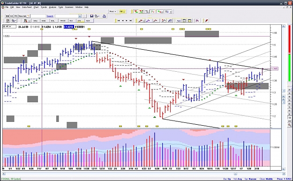Viewport: 293px width, 181px height.
Task: Click the RS button
Action: [x=16, y=16]
